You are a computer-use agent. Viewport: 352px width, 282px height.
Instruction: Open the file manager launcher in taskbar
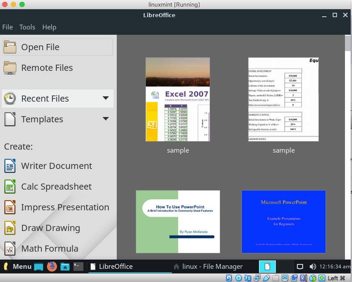tap(65, 267)
